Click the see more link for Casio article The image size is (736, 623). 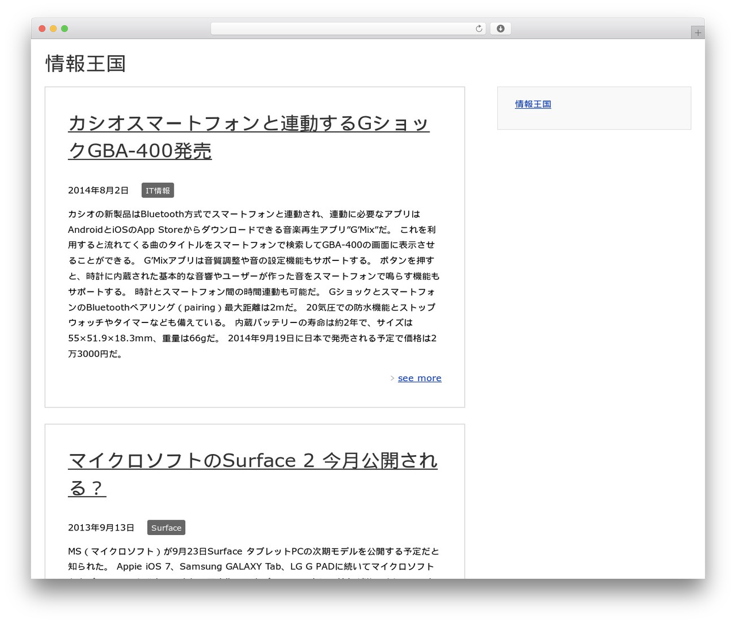420,378
